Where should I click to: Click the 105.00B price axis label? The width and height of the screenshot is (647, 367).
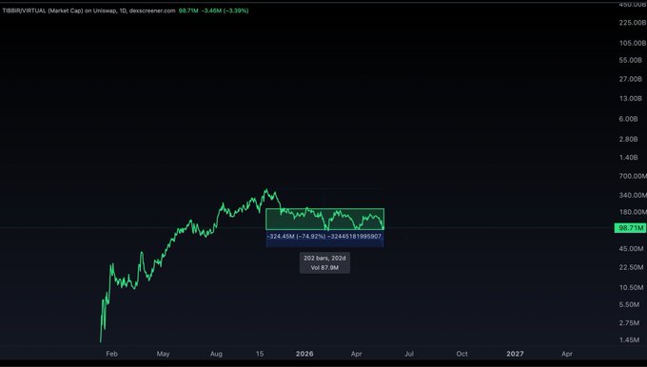pyautogui.click(x=632, y=43)
